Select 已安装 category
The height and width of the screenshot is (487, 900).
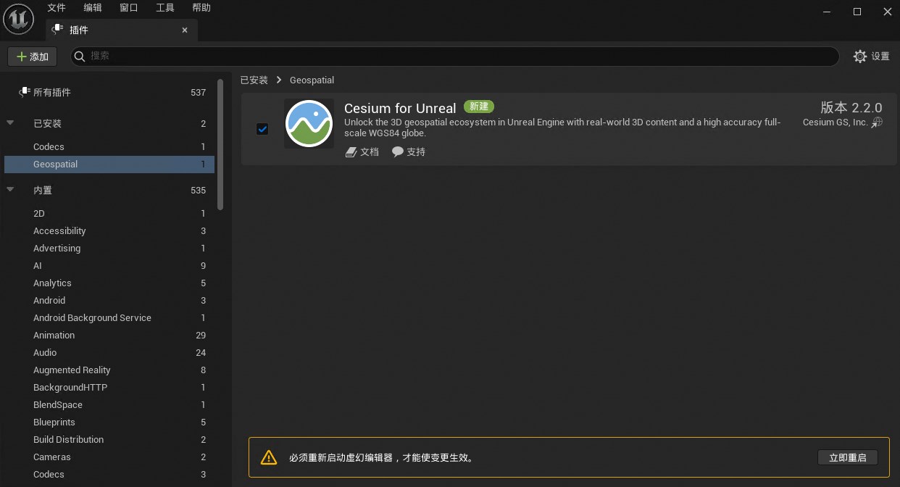[111, 123]
